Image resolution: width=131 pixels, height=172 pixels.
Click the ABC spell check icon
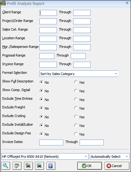tap(17, 166)
